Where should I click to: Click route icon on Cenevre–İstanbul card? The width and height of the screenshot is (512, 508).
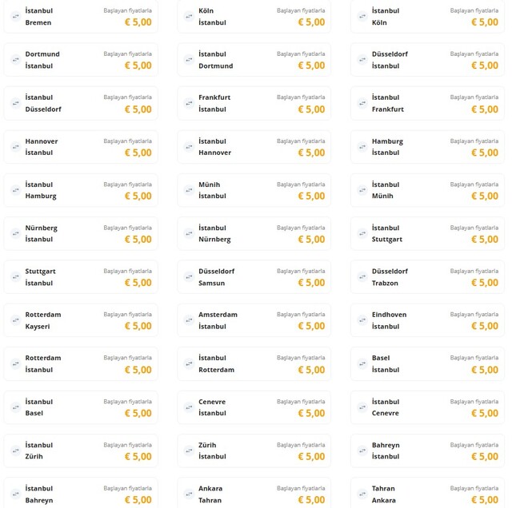click(x=189, y=407)
